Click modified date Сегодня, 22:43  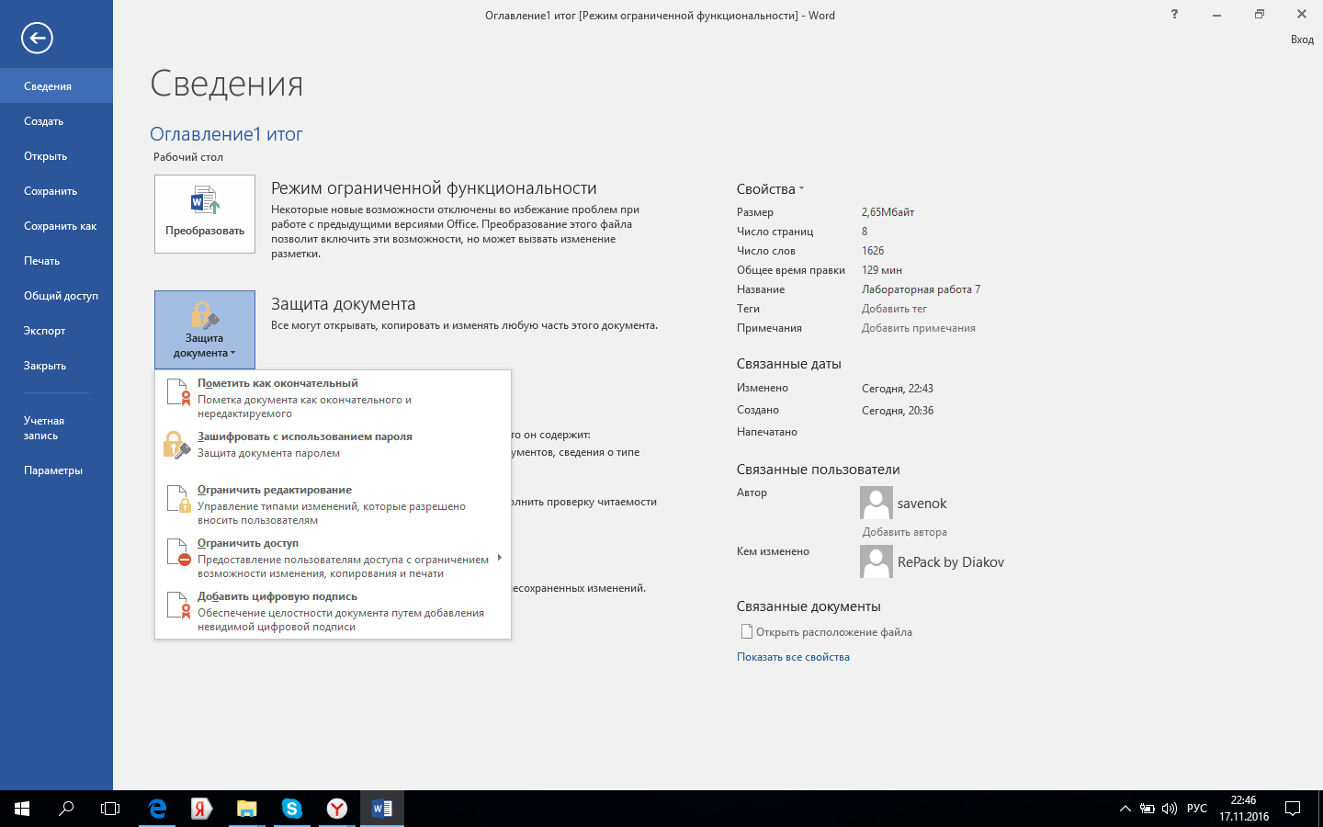[898, 388]
